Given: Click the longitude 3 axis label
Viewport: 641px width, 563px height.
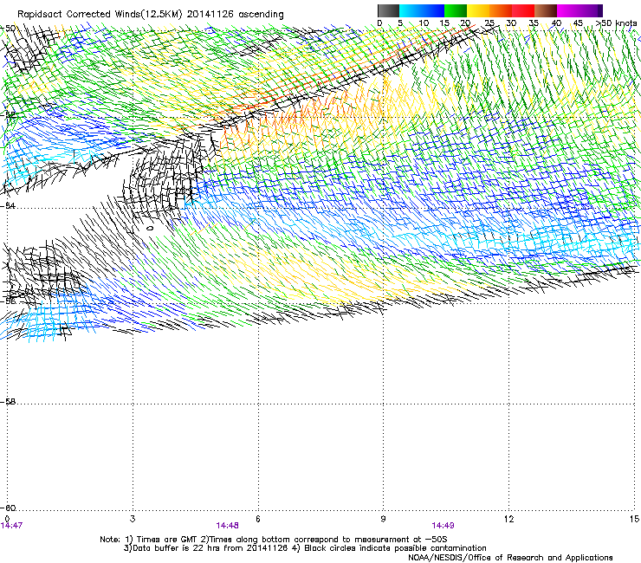Looking at the screenshot, I should (x=133, y=519).
